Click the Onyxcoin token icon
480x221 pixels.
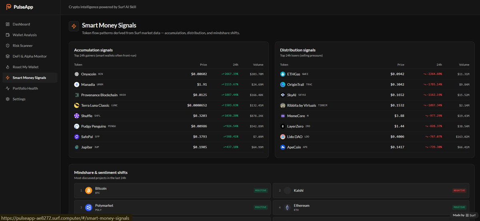point(77,74)
